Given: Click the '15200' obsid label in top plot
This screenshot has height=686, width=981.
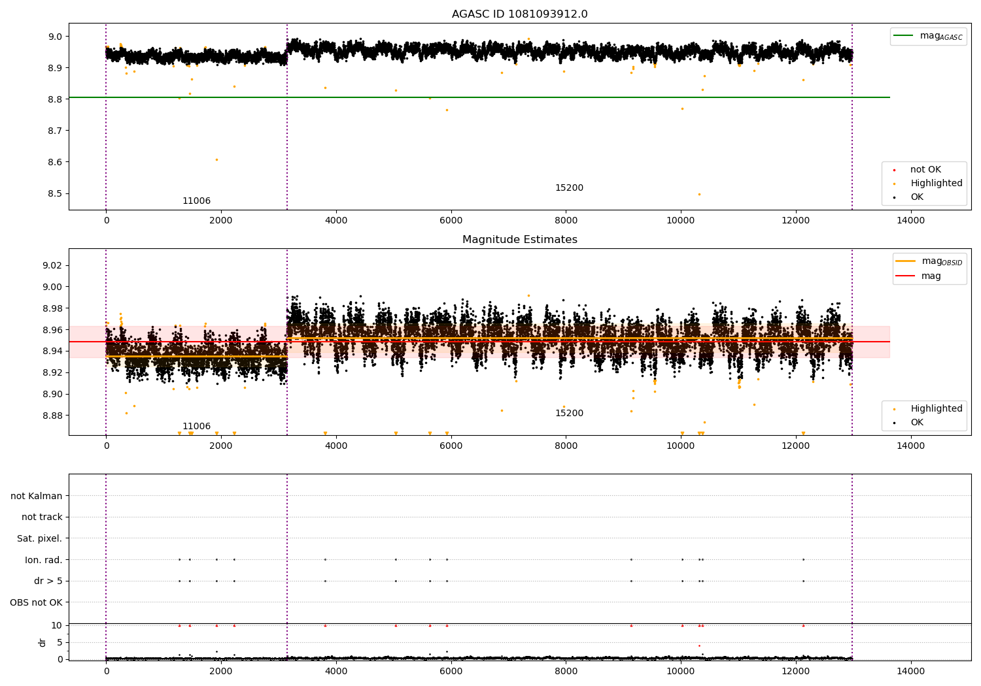Looking at the screenshot, I should [x=569, y=188].
